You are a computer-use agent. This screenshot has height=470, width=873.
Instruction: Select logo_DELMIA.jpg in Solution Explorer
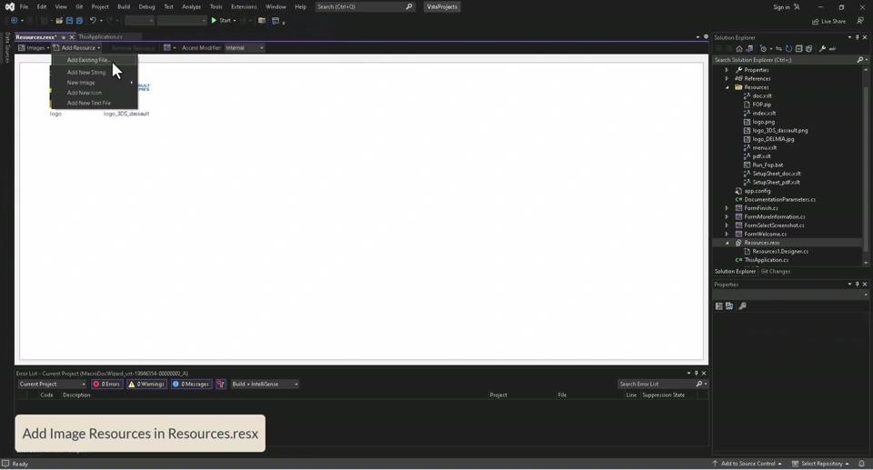click(773, 139)
